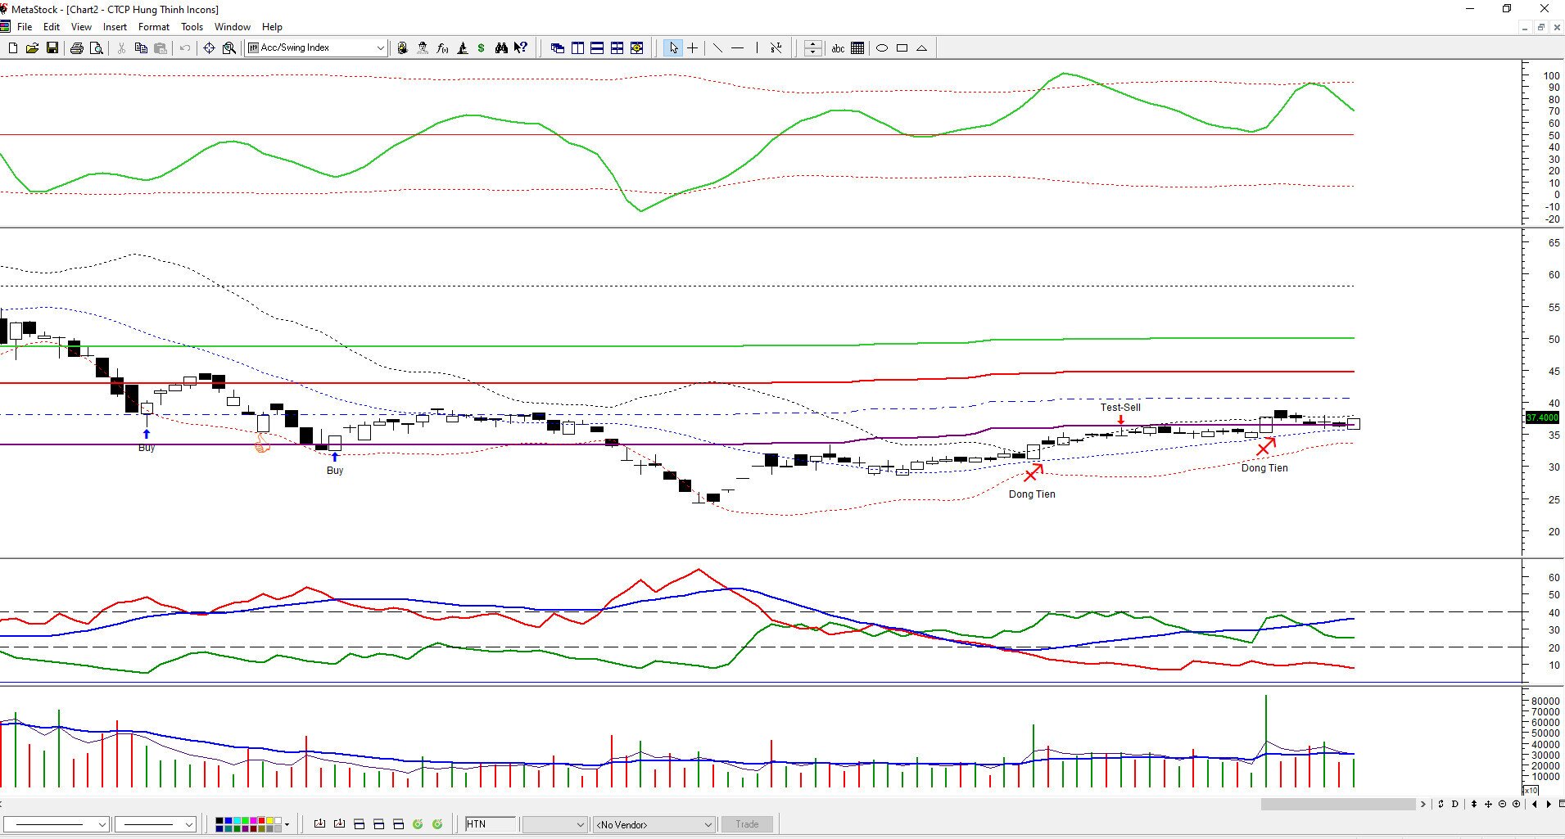Click the crosshair target icon
Viewport: 1565px width, 839px height.
click(x=209, y=48)
